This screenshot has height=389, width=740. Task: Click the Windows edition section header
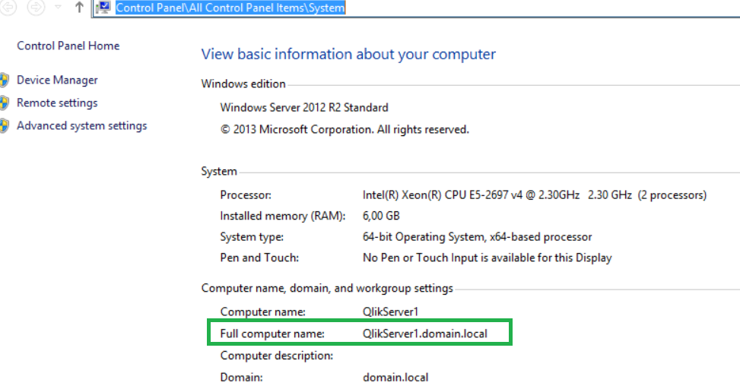coord(243,84)
